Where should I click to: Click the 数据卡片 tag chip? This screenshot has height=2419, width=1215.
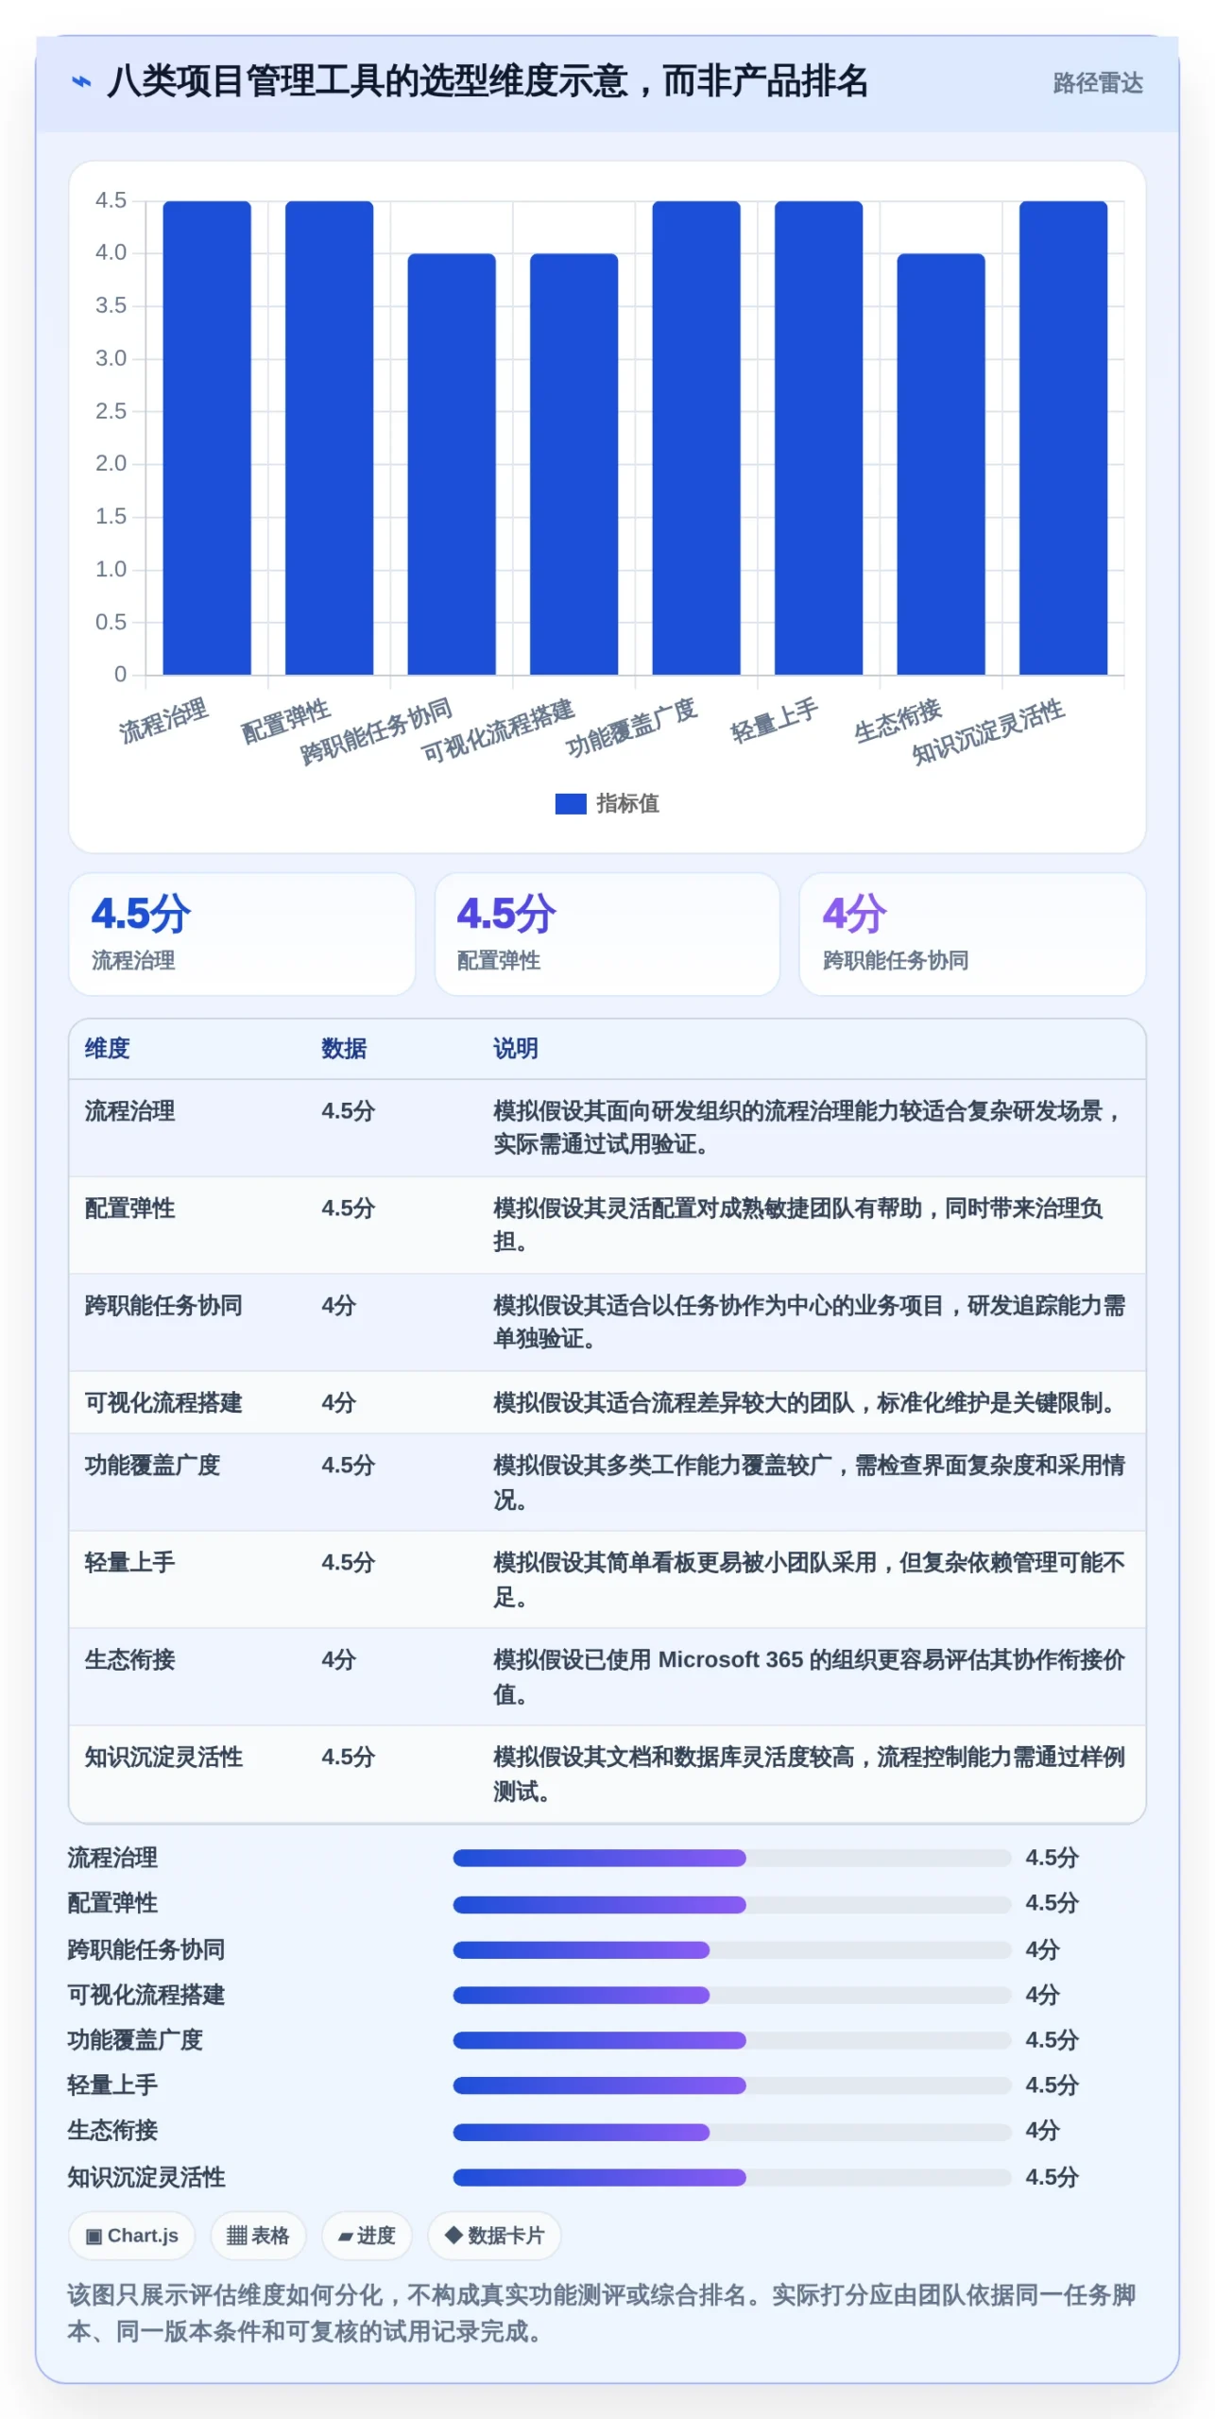494,2236
